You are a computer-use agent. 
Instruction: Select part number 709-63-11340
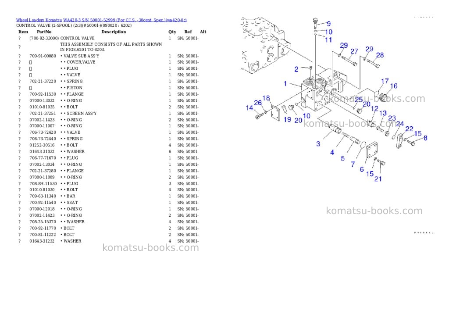pyautogui.click(x=43, y=196)
